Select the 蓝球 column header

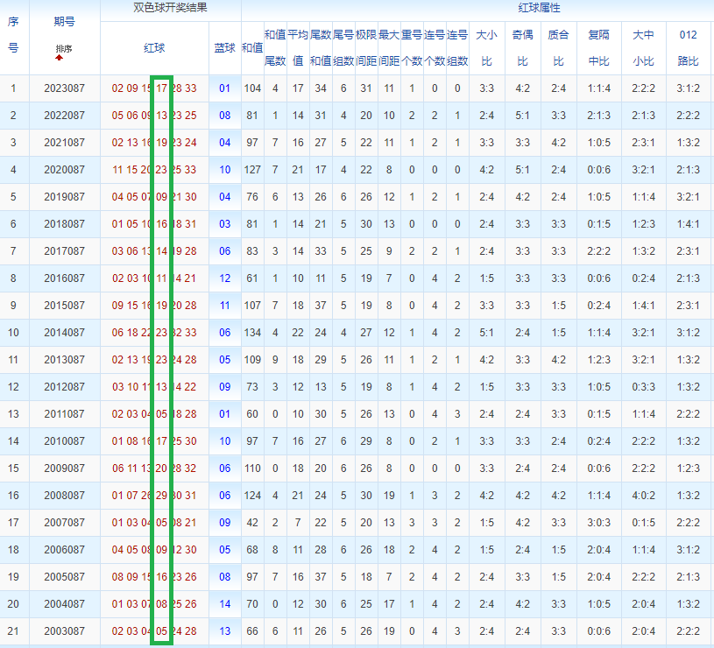click(225, 48)
